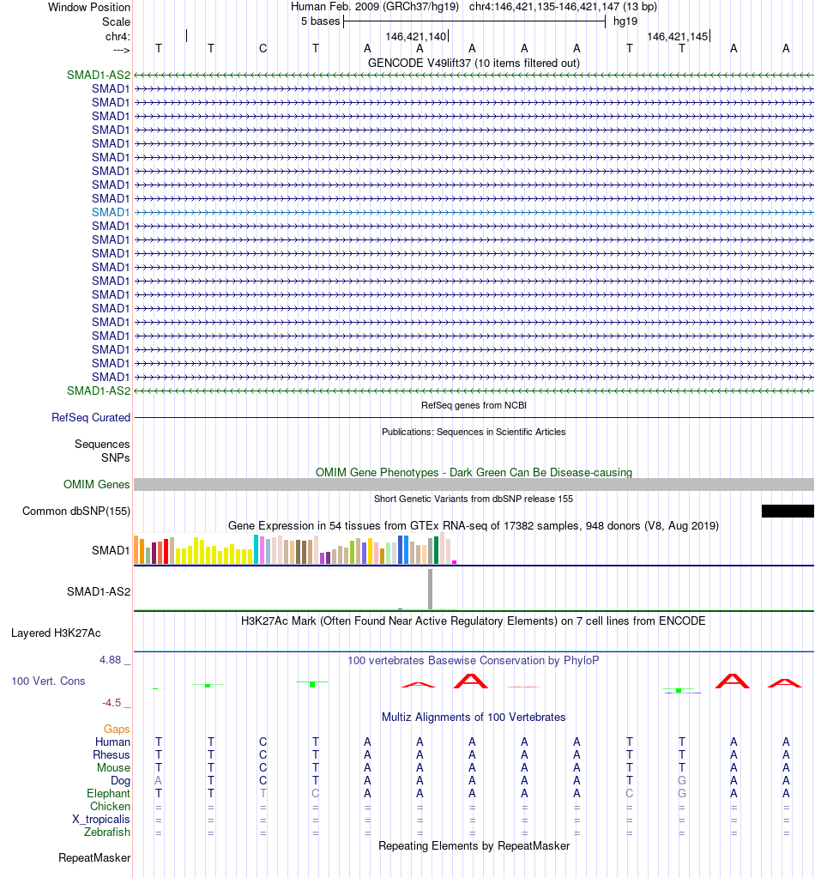815x878 pixels.
Task: Click SMAD1-AS2 label directly below GENCODE title
Action: [x=99, y=75]
